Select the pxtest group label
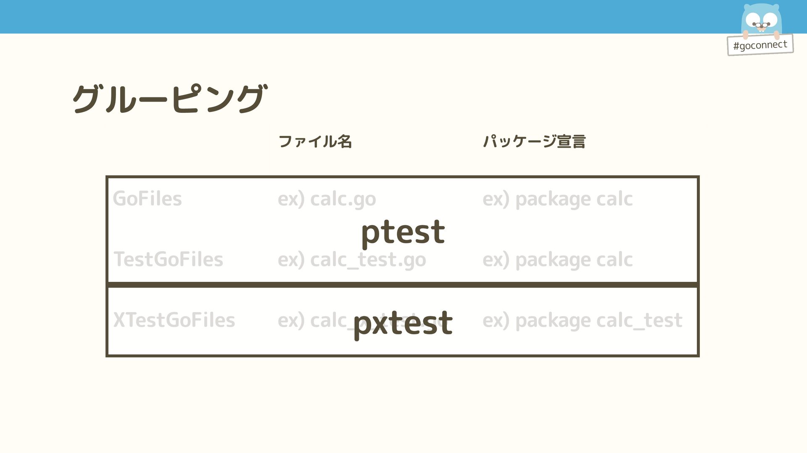The height and width of the screenshot is (453, 807). pyautogui.click(x=403, y=323)
